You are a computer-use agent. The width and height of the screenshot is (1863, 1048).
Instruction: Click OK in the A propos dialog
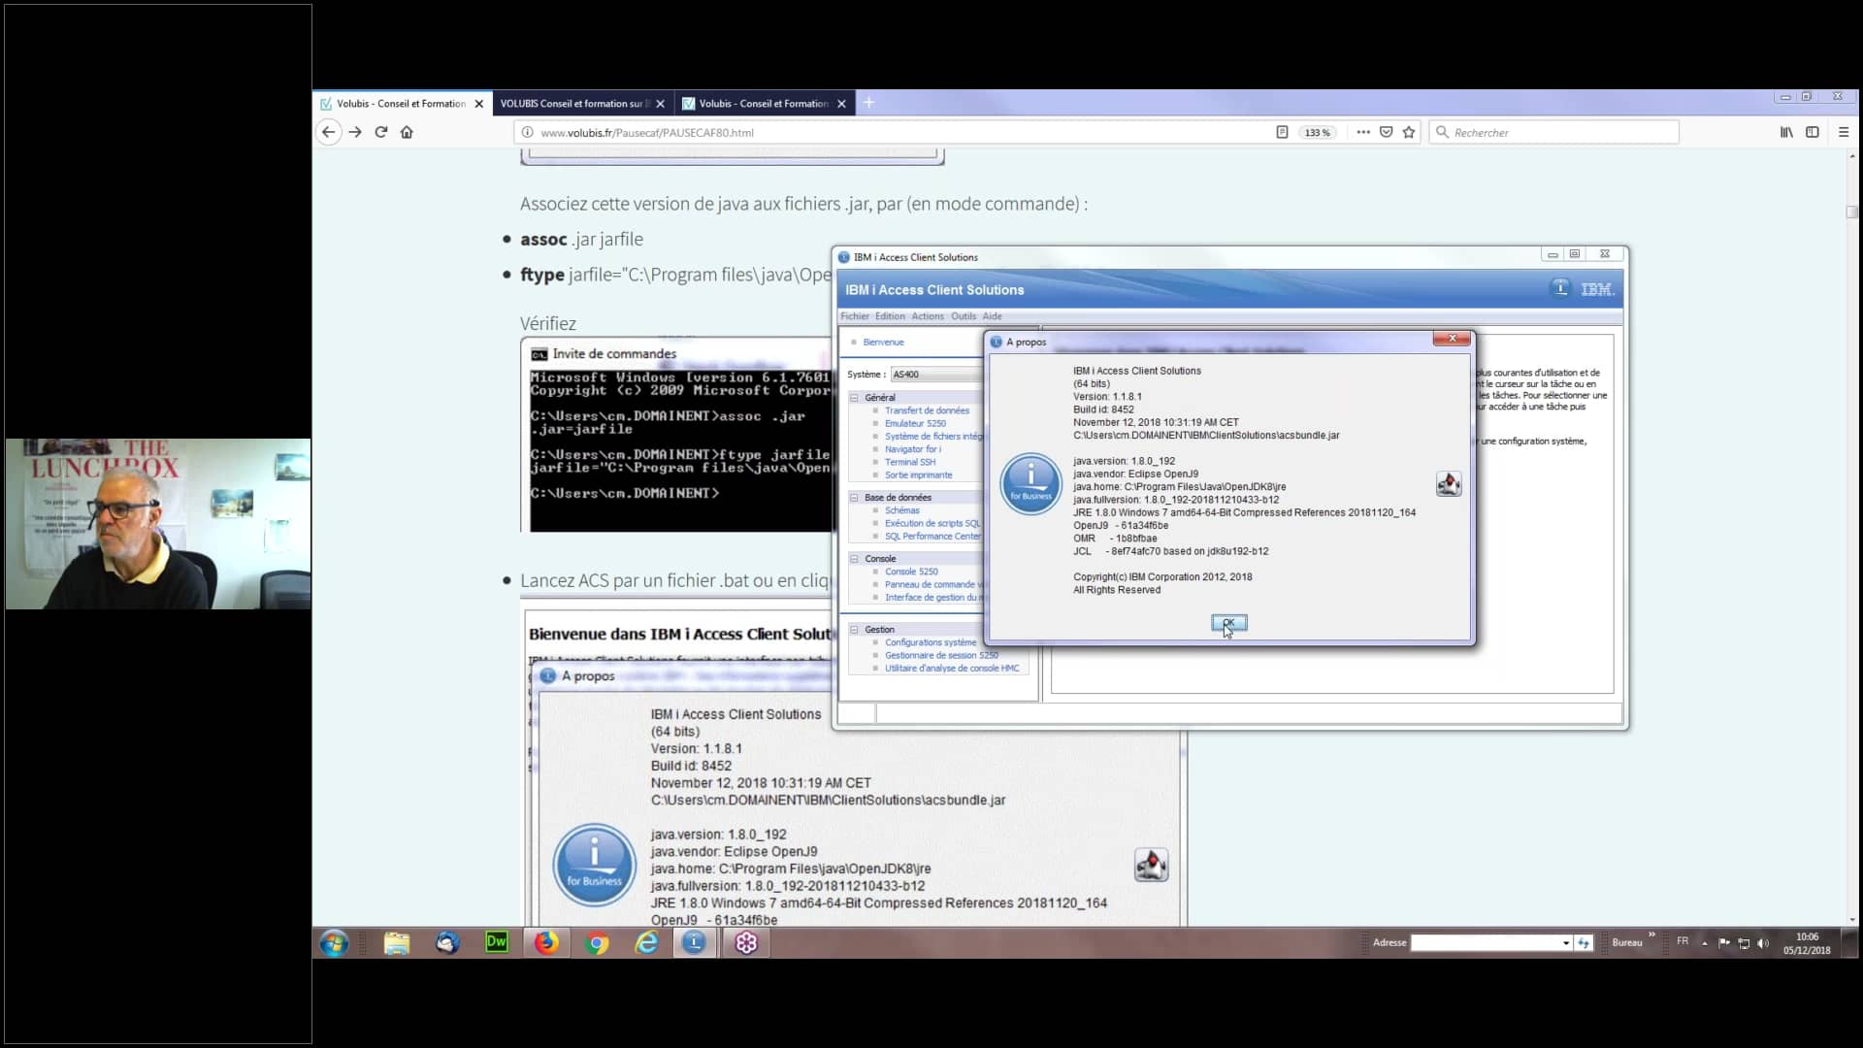coord(1228,623)
